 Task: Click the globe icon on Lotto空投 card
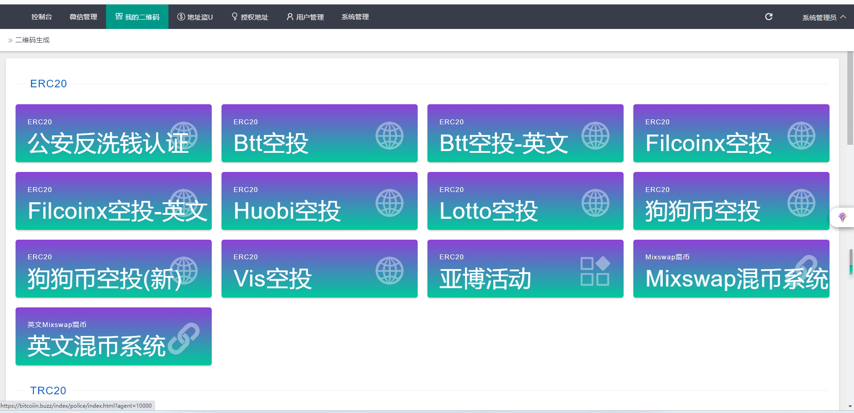point(595,203)
